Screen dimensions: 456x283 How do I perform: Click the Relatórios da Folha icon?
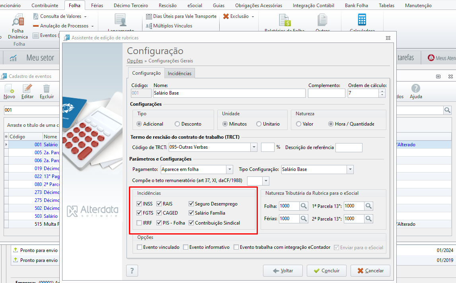tap(285, 20)
